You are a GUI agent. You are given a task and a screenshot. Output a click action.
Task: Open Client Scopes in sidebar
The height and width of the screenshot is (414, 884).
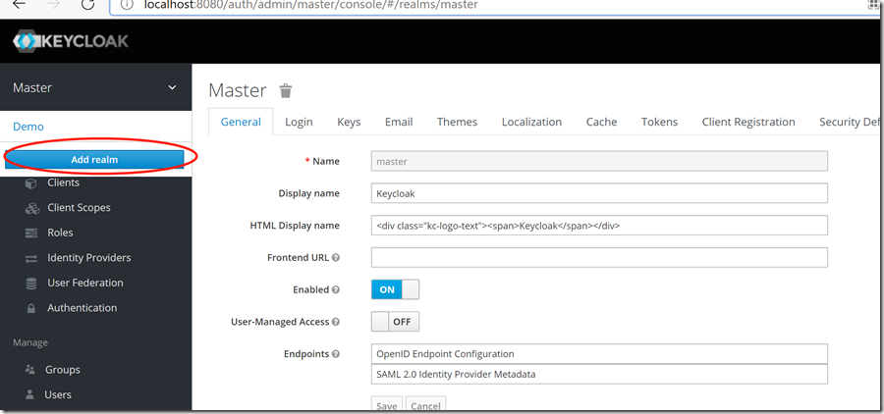[79, 207]
